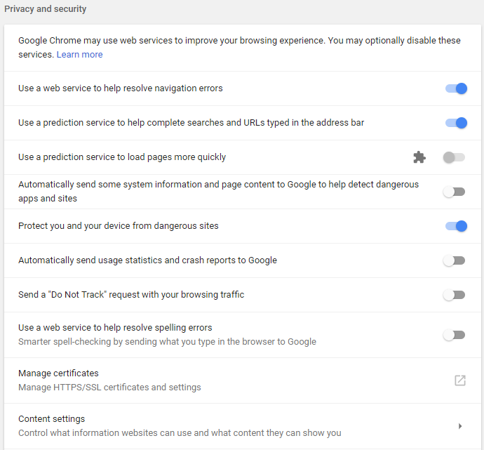Click "Control what information websites can use" description
The width and height of the screenshot is (484, 450).
pos(180,433)
